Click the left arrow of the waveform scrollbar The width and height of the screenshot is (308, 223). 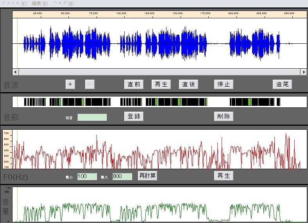click(x=16, y=72)
